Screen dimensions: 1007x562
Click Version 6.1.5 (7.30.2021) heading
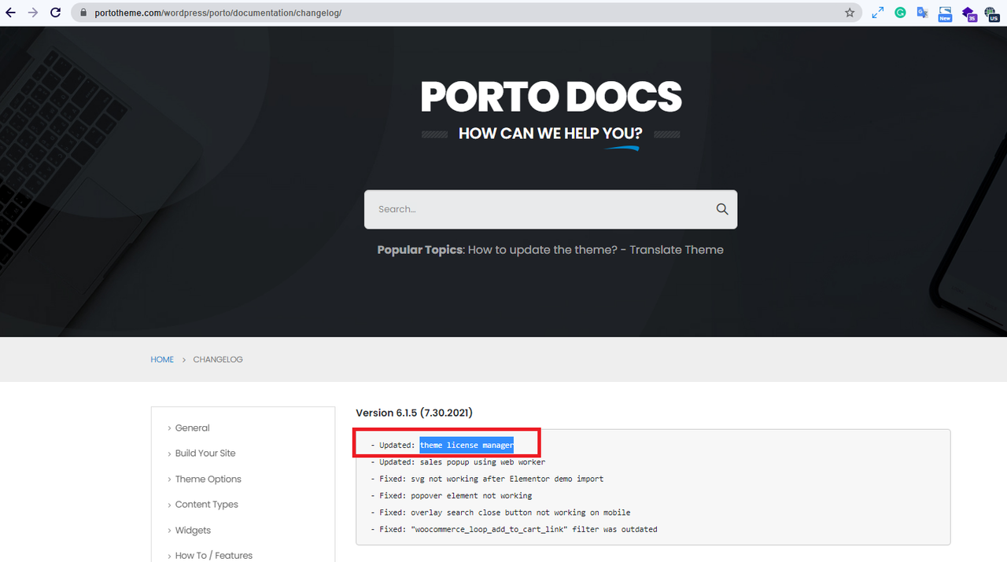click(x=414, y=413)
